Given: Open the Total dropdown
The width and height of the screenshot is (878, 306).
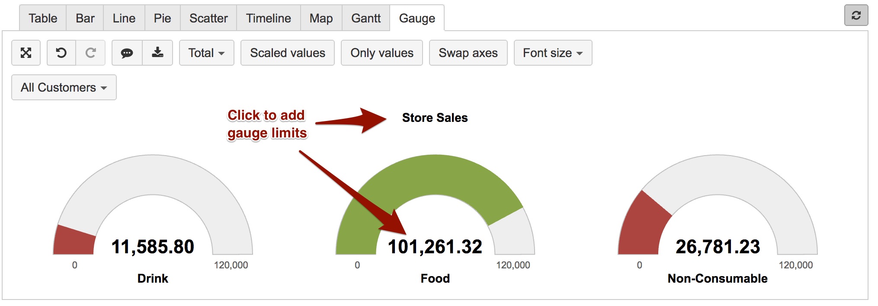Looking at the screenshot, I should coord(206,53).
